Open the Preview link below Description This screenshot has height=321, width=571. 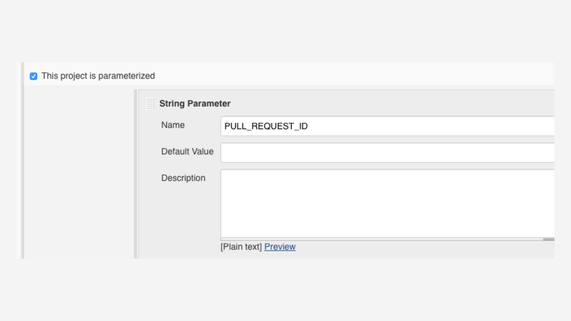click(280, 247)
